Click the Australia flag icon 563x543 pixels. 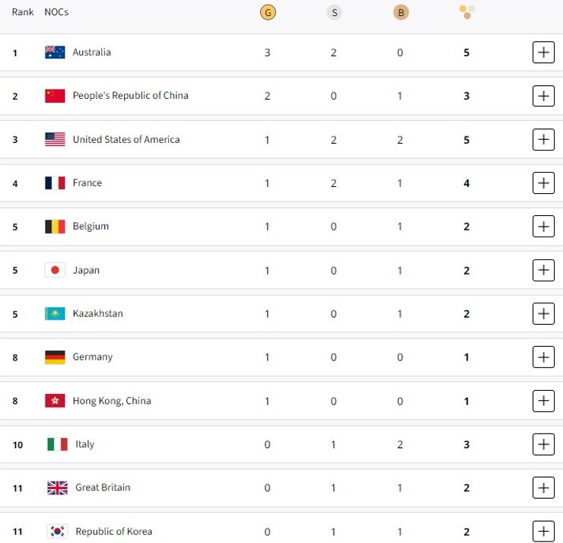(x=55, y=52)
